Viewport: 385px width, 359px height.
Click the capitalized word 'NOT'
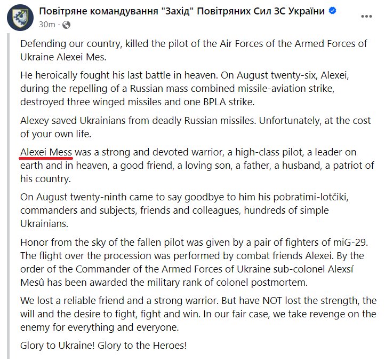coord(272,301)
